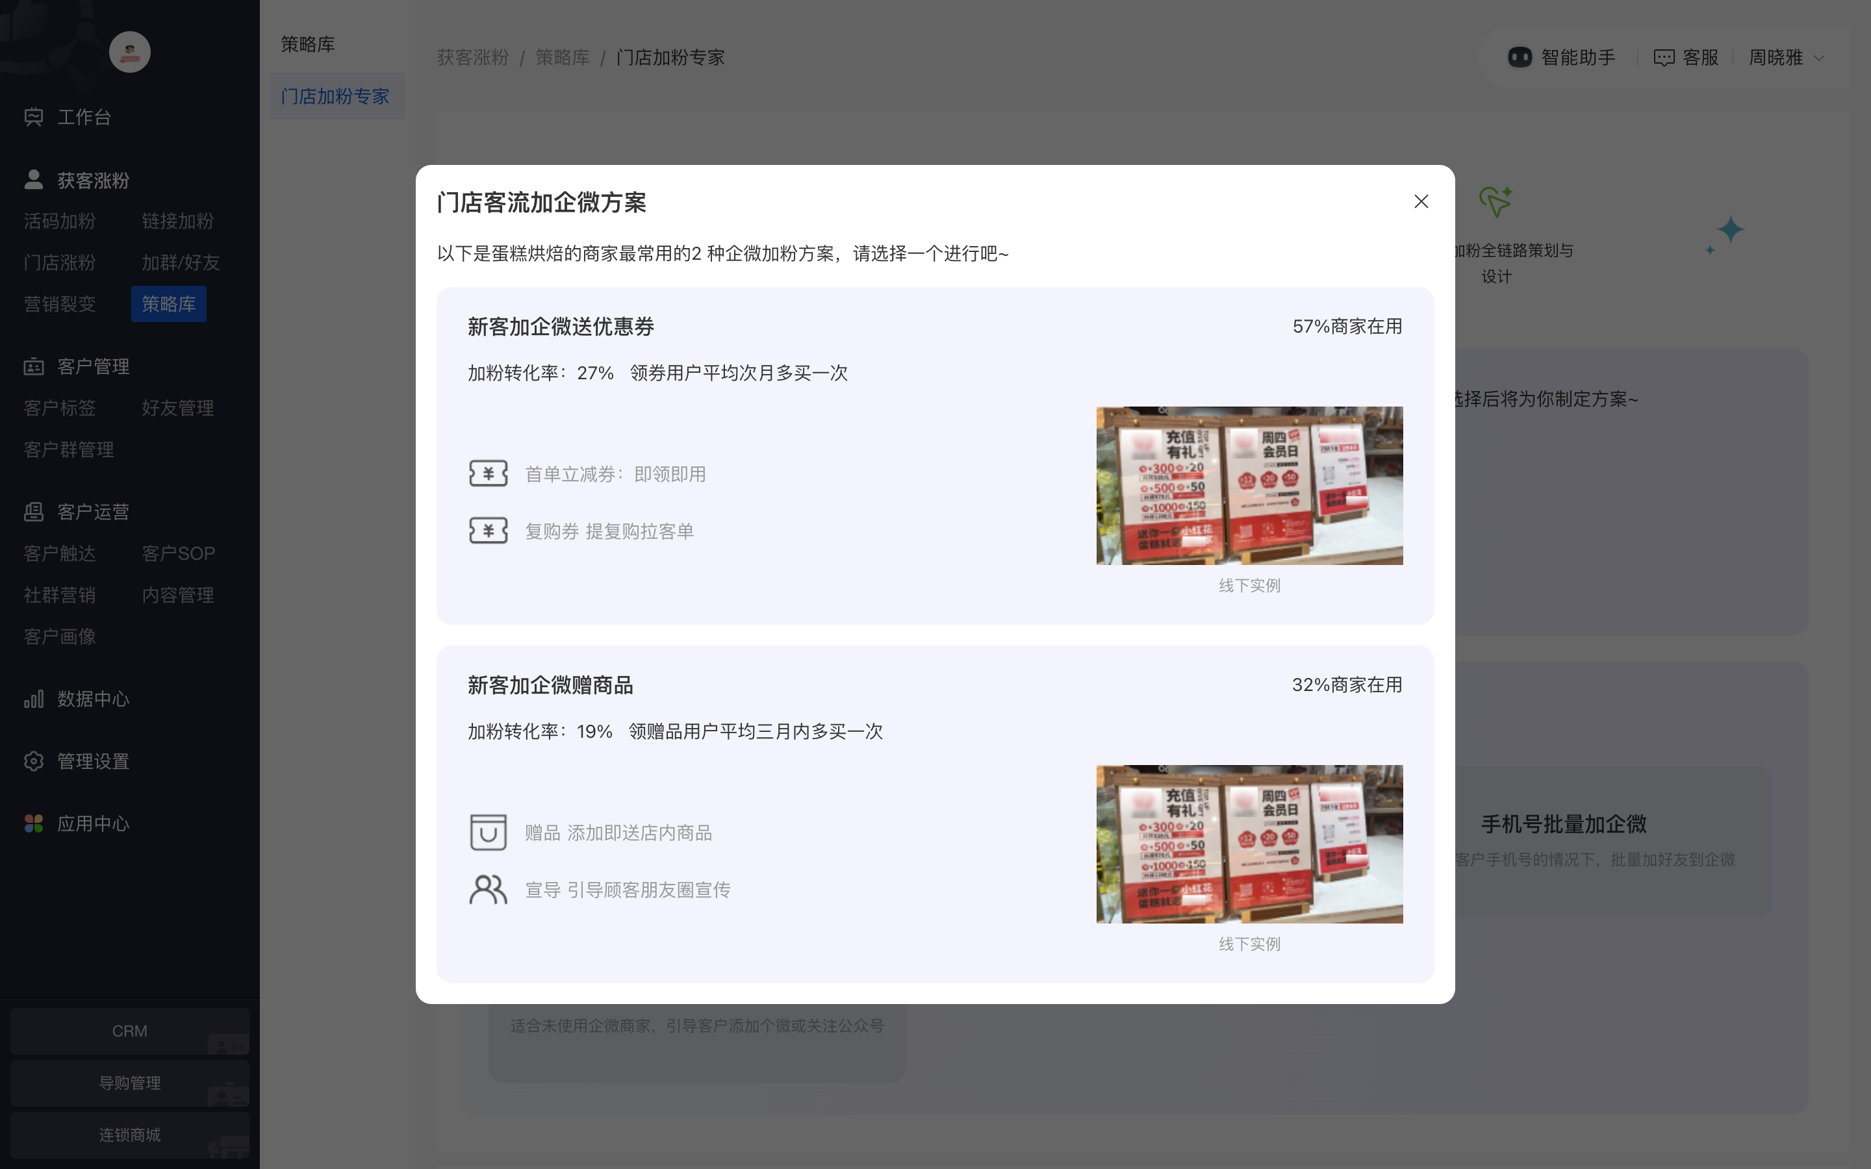The height and width of the screenshot is (1169, 1871).
Task: Click the 连锁商城 button
Action: pyautogui.click(x=129, y=1135)
